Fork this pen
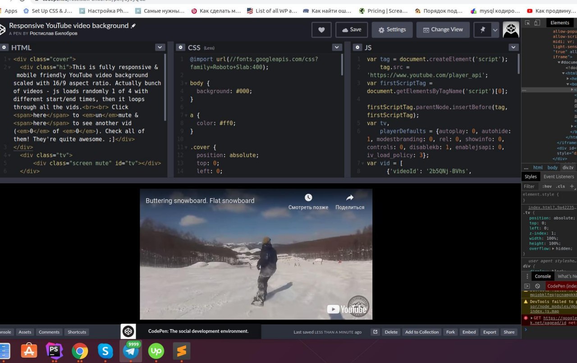Screen dimensions: 577x363 coord(451,332)
